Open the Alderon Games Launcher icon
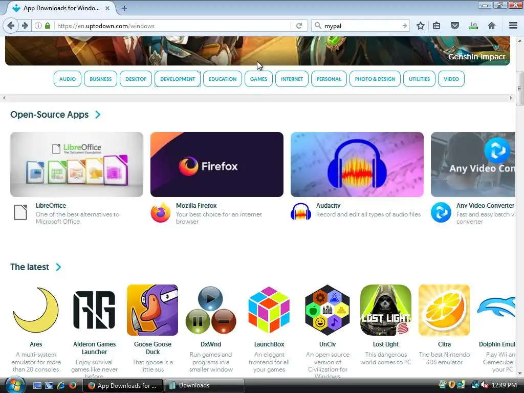 tap(94, 310)
